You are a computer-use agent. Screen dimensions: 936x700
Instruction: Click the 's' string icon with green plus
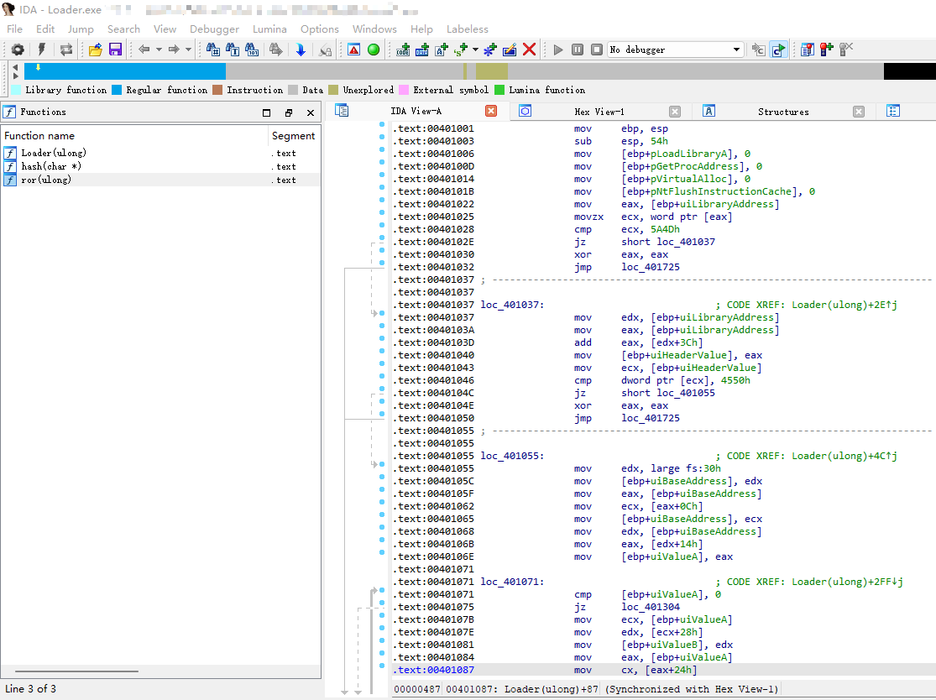pyautogui.click(x=461, y=50)
